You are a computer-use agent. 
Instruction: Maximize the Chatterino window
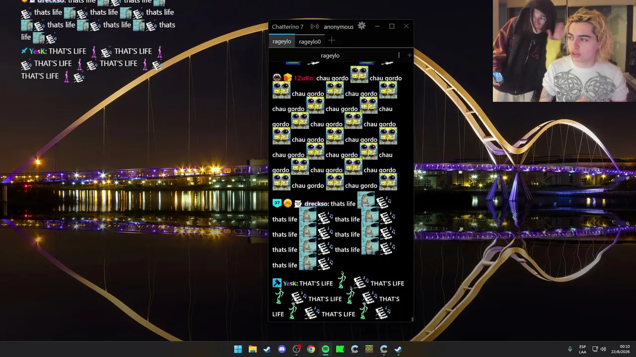[x=392, y=26]
